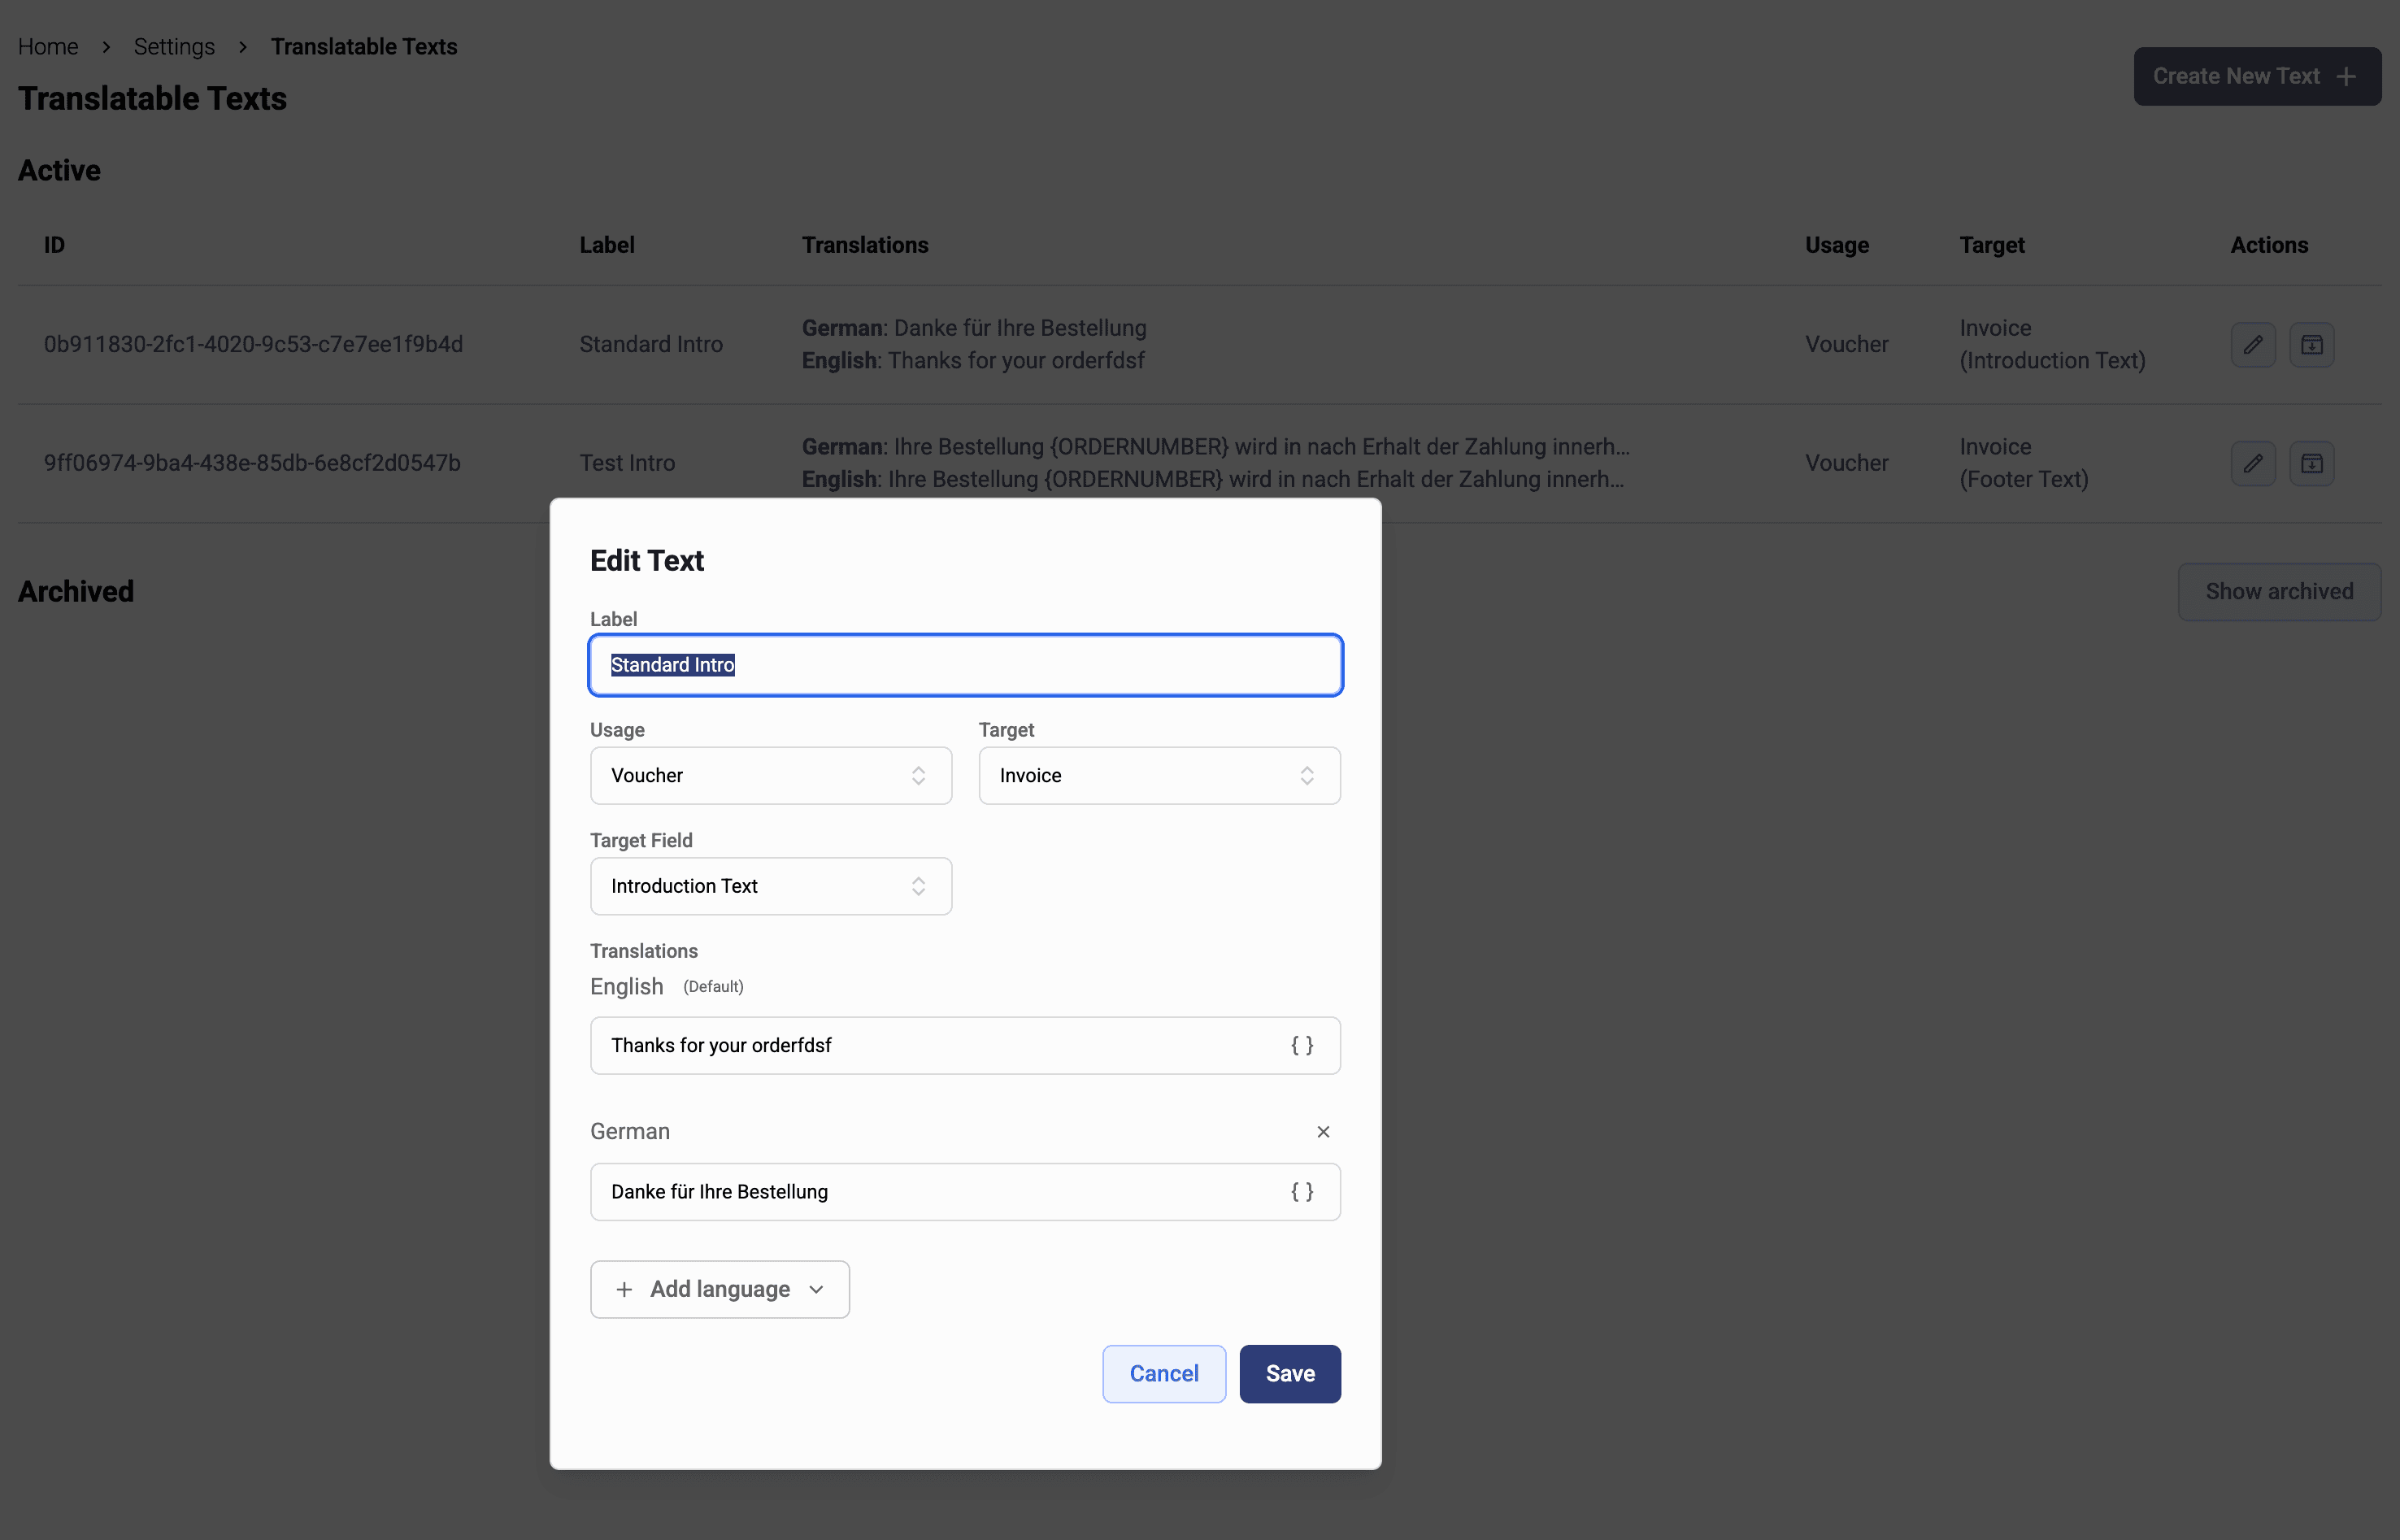This screenshot has width=2400, height=1540.
Task: Insert placeholder via braces icon in English field
Action: pos(1302,1045)
